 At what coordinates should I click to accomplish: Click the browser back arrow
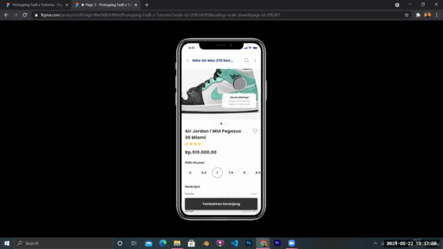6,15
